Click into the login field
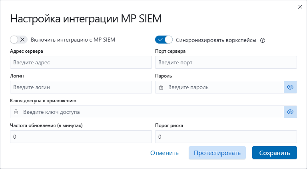 (x=81, y=87)
